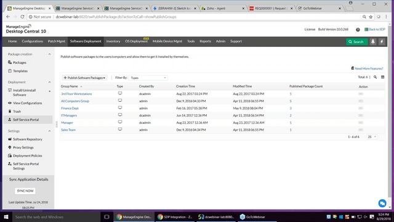Open the Packages sidebar item
Image resolution: width=394 pixels, height=222 pixels.
[19, 62]
